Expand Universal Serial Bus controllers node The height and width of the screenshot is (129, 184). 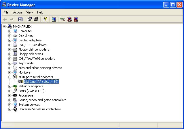10,109
